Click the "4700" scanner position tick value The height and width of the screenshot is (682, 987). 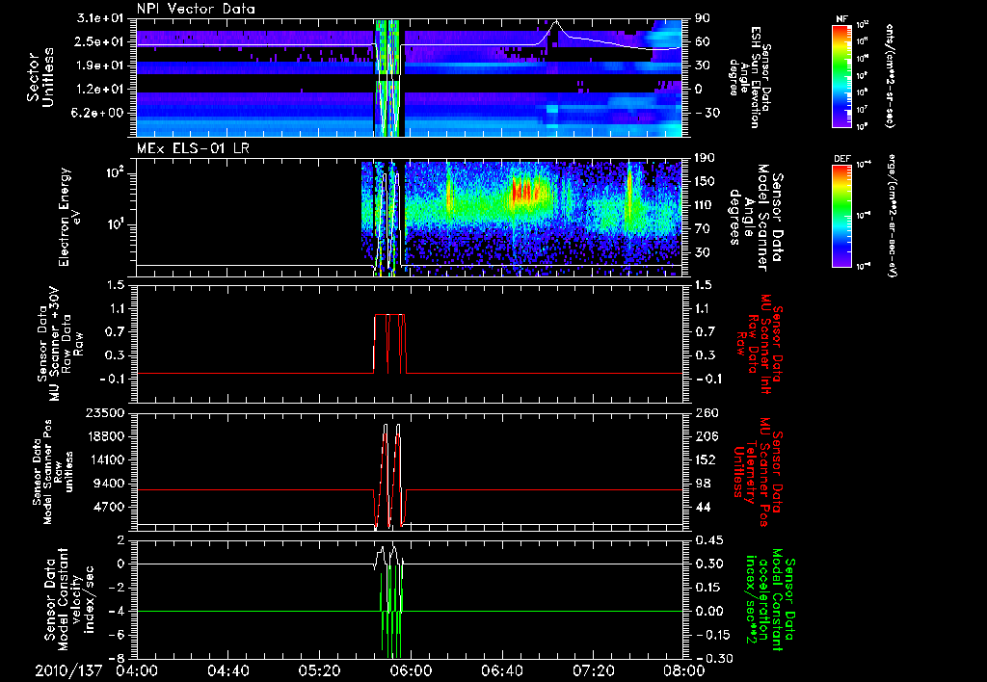(x=110, y=507)
